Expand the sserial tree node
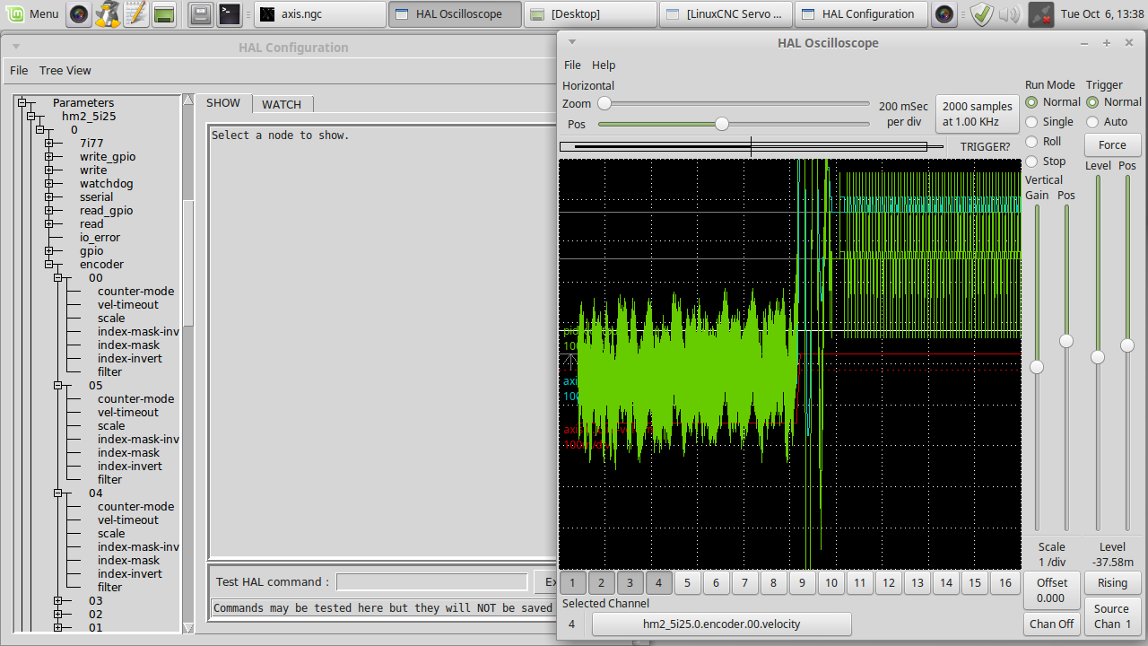This screenshot has width=1148, height=646. coord(49,196)
